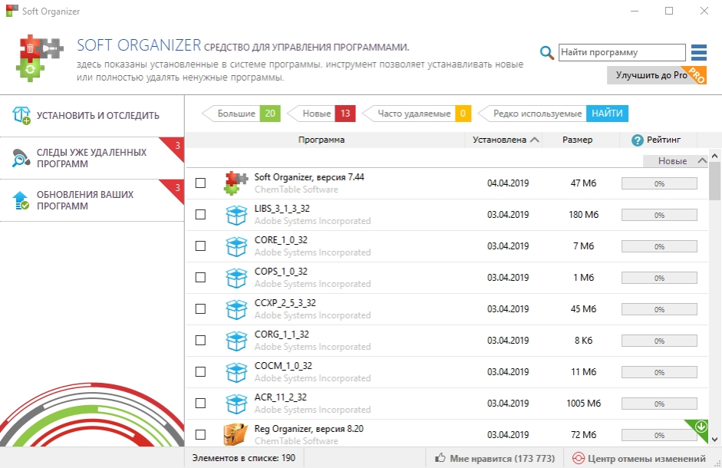The image size is (722, 468).
Task: Enable the CCXP_2_5_3_32 checkbox
Action: pos(200,308)
